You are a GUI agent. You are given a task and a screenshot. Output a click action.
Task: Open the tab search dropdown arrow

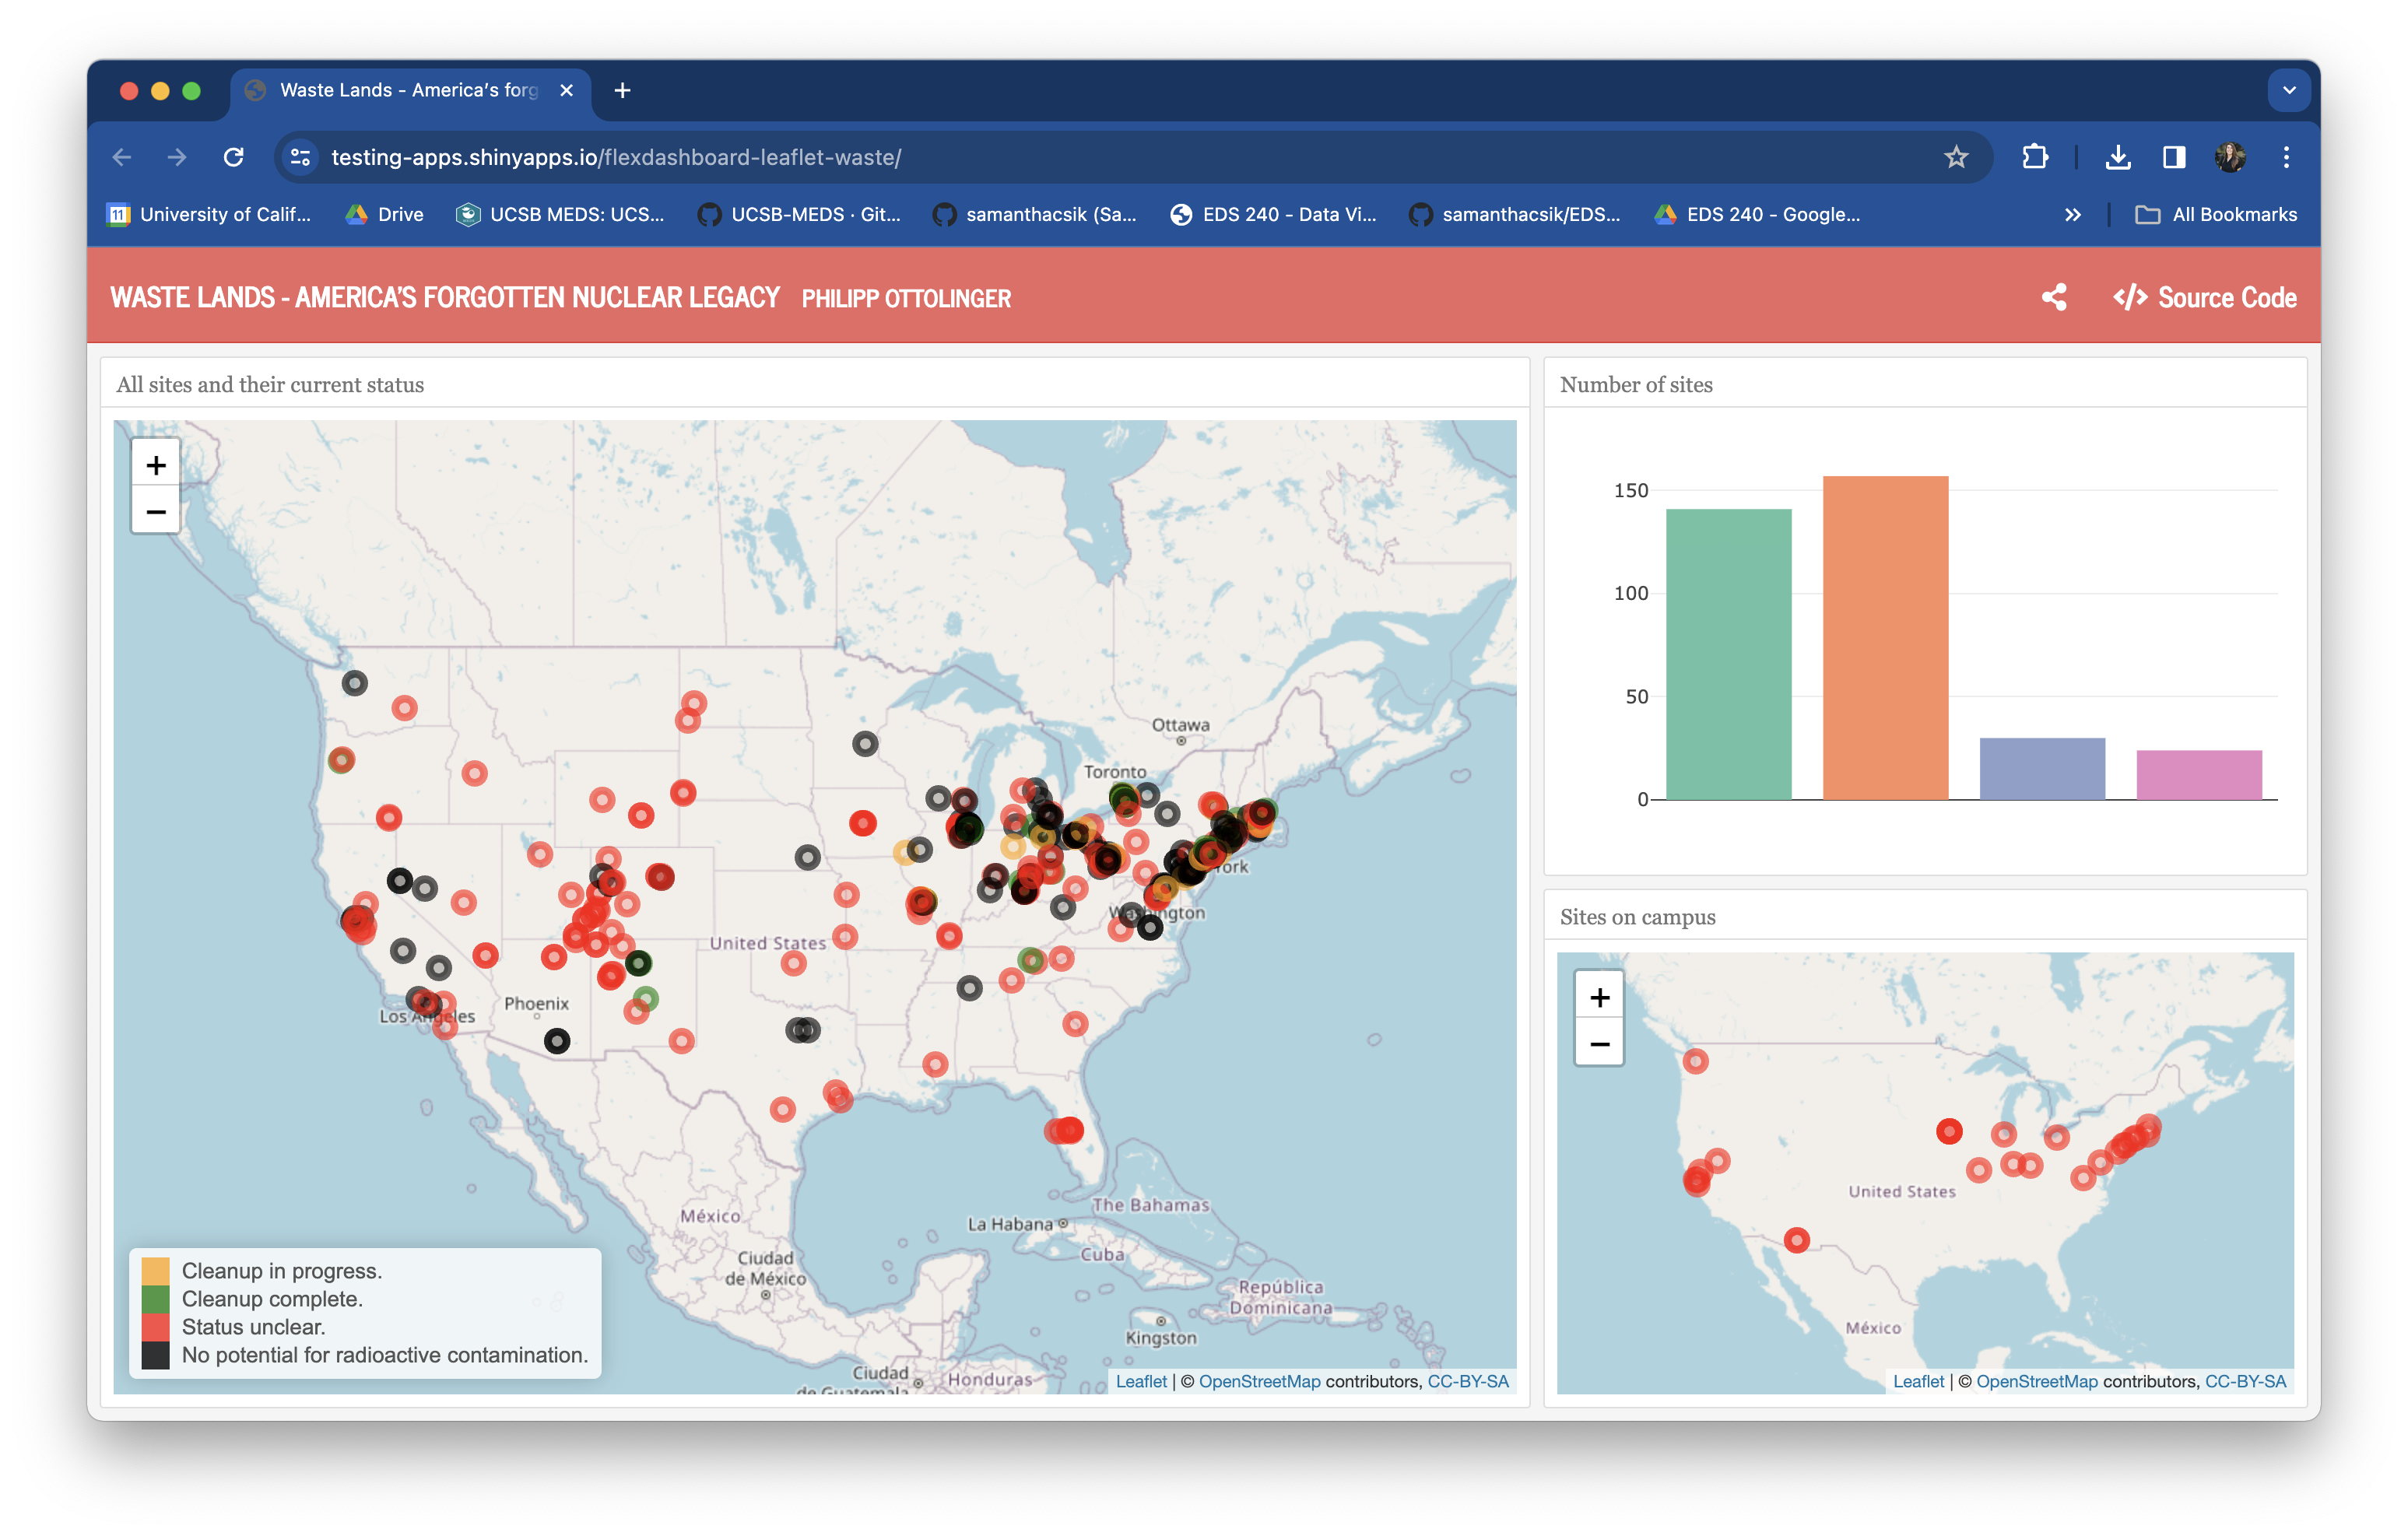tap(2288, 90)
